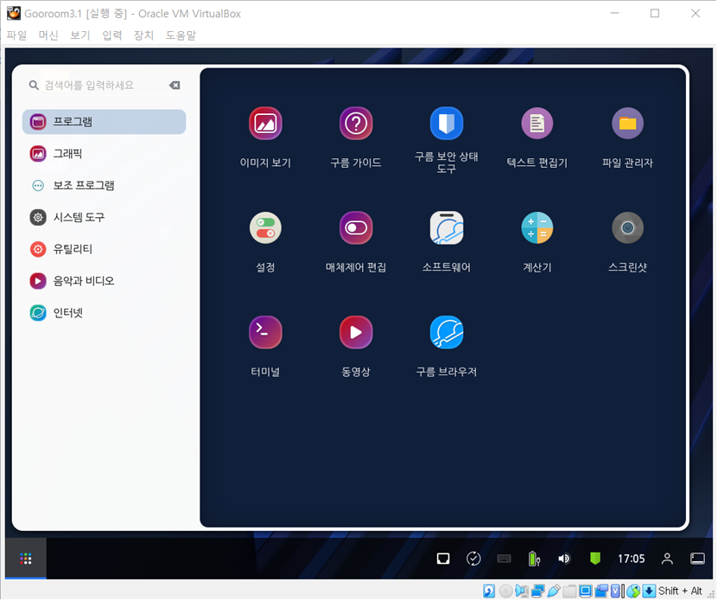Click the search field 검색어를 입력하세요
This screenshot has height=601, width=718.
pyautogui.click(x=103, y=86)
